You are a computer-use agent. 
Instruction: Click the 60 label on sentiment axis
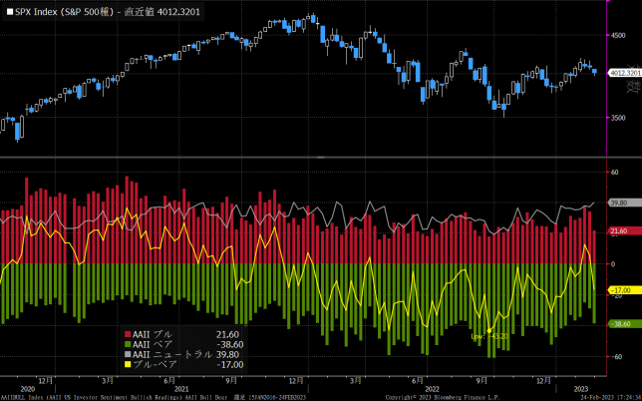[614, 173]
